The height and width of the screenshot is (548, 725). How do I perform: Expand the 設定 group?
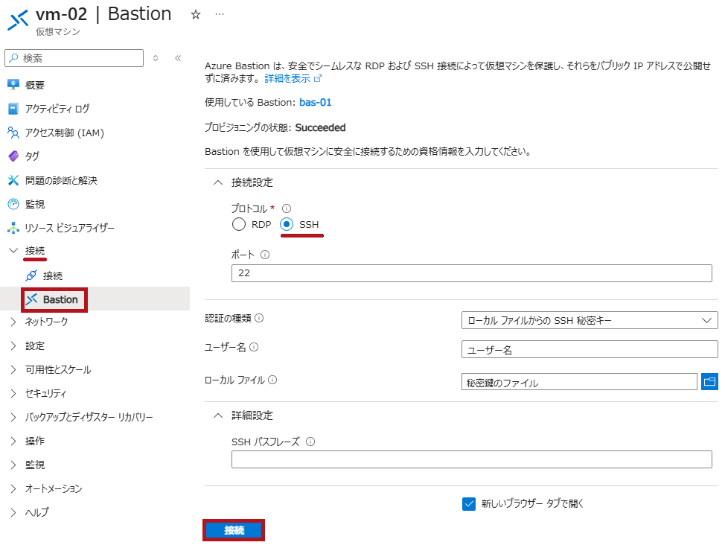(x=13, y=346)
